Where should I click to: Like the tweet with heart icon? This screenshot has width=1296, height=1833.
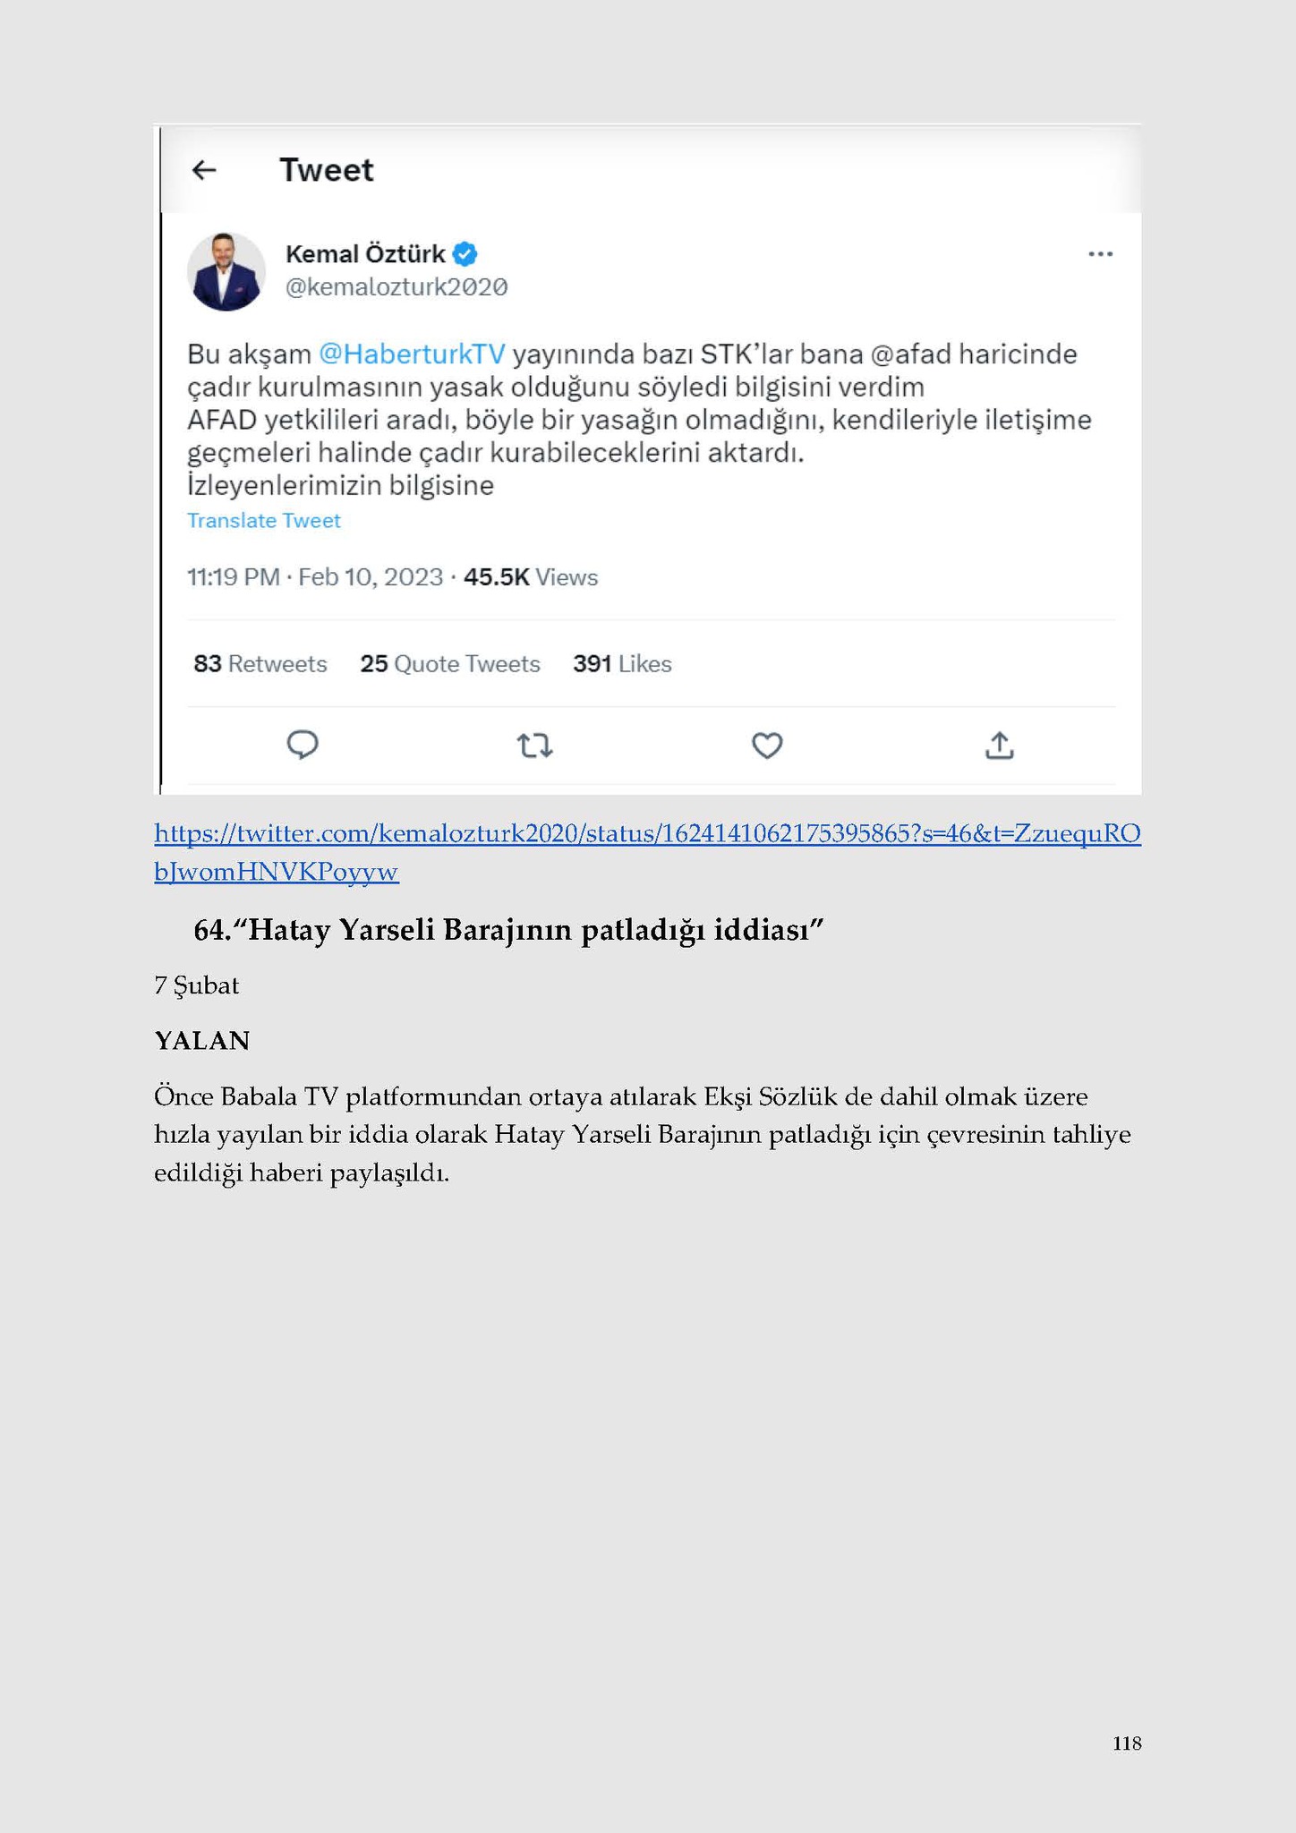click(x=767, y=746)
